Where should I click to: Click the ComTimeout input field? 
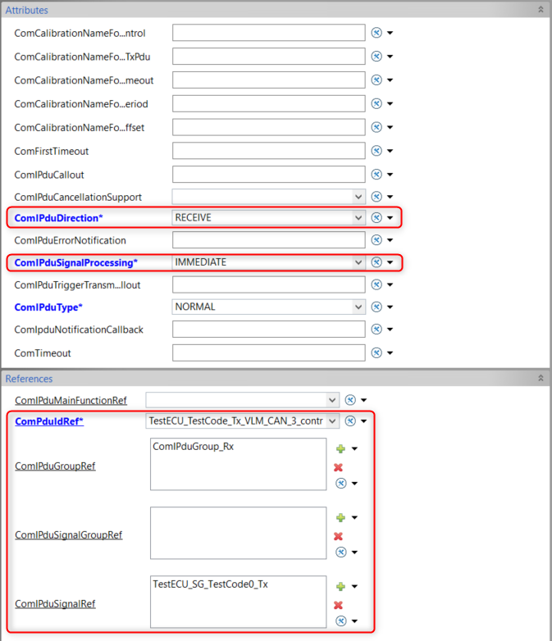point(268,352)
